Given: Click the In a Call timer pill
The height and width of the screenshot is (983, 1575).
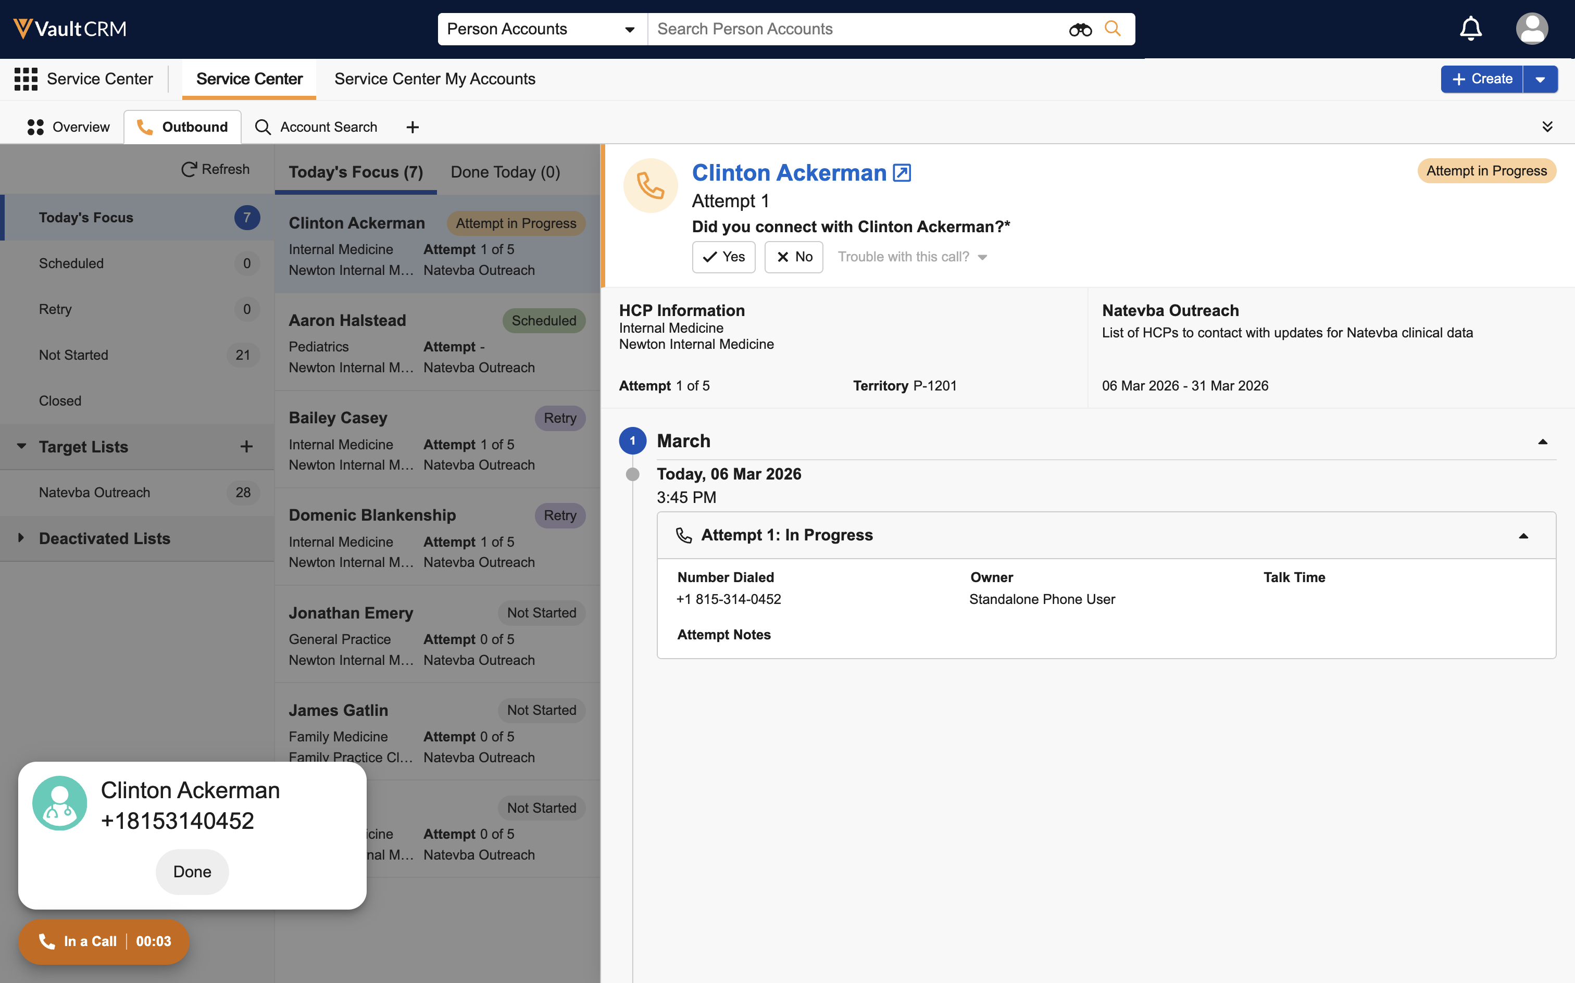Looking at the screenshot, I should pyautogui.click(x=104, y=941).
